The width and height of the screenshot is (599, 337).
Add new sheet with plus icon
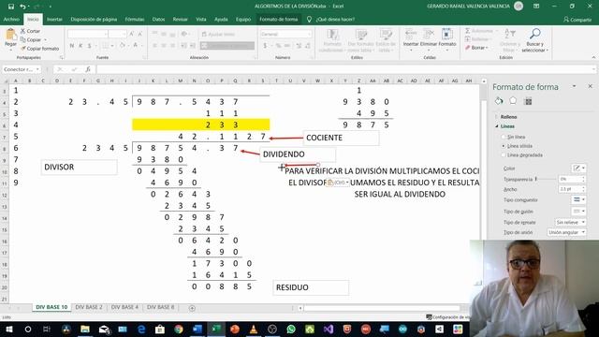(x=192, y=308)
